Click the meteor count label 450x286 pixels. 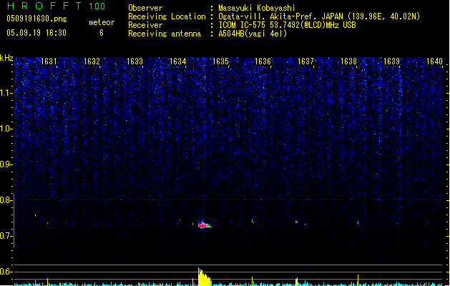(102, 22)
